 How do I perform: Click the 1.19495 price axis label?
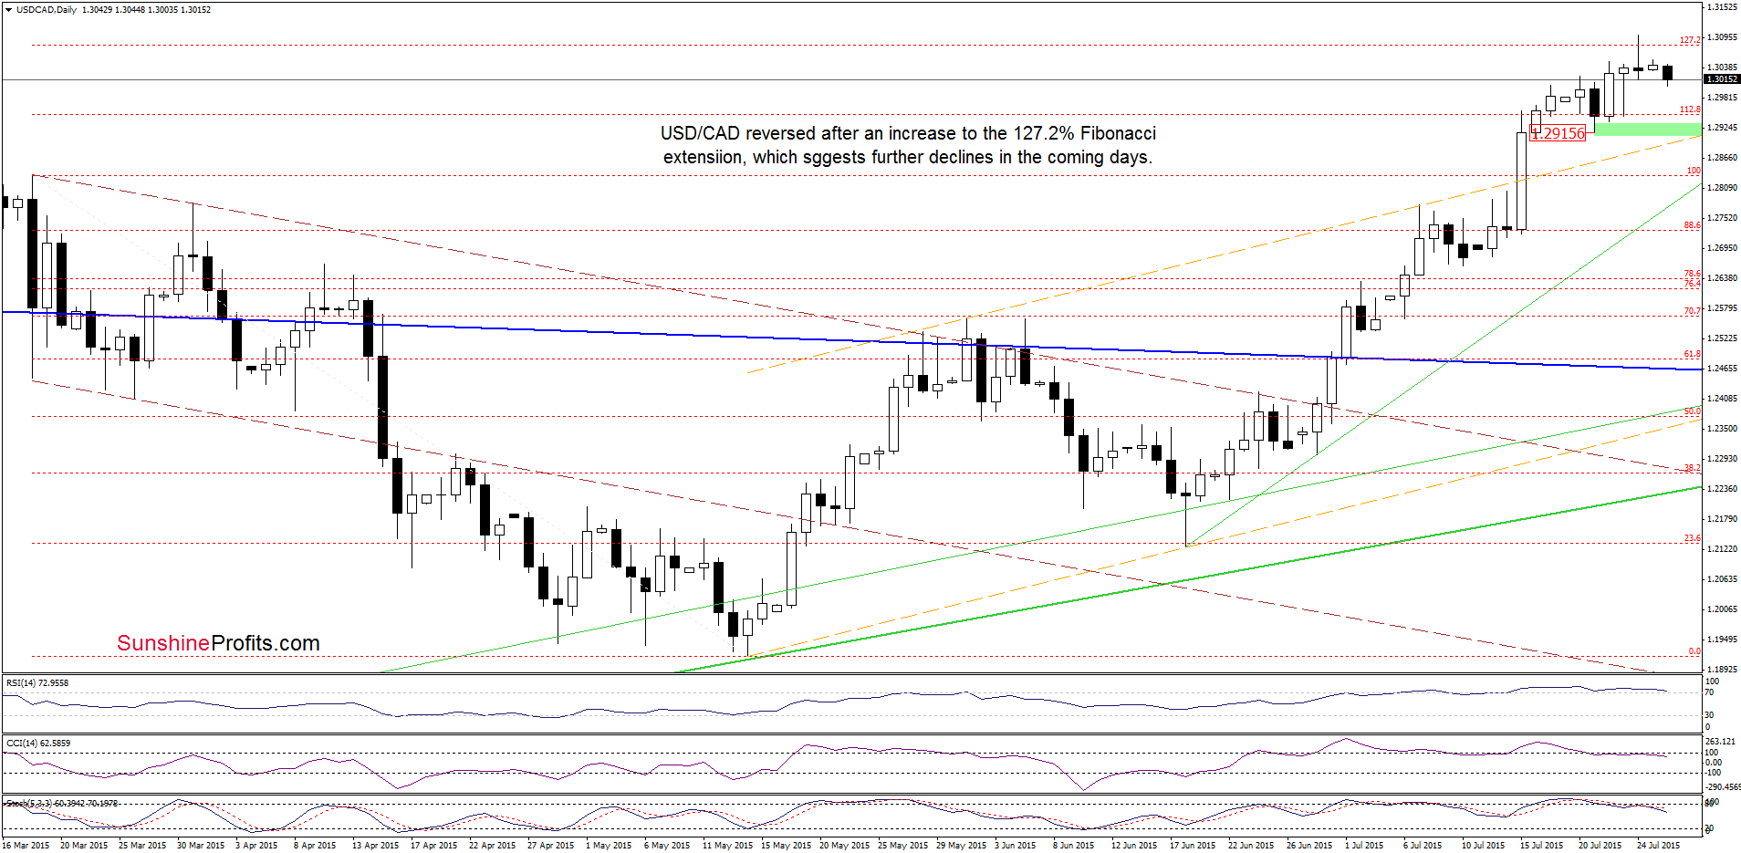pos(1722,640)
